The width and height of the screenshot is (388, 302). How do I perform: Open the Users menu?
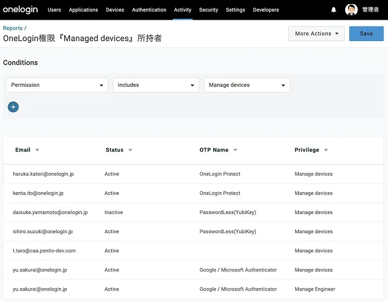point(54,10)
